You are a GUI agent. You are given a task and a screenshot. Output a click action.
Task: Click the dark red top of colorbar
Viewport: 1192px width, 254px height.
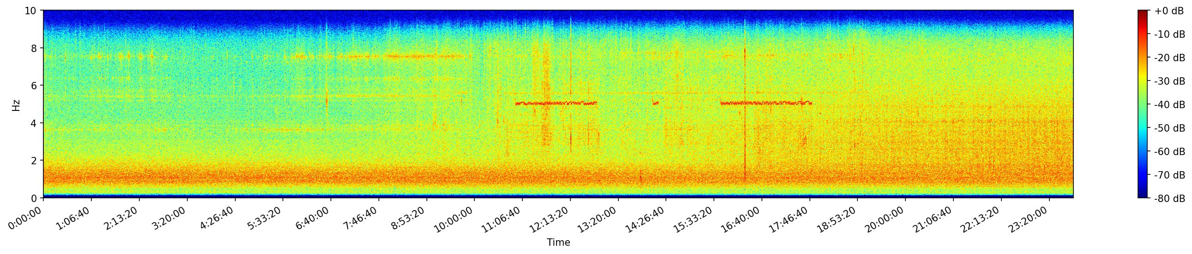pyautogui.click(x=1143, y=12)
